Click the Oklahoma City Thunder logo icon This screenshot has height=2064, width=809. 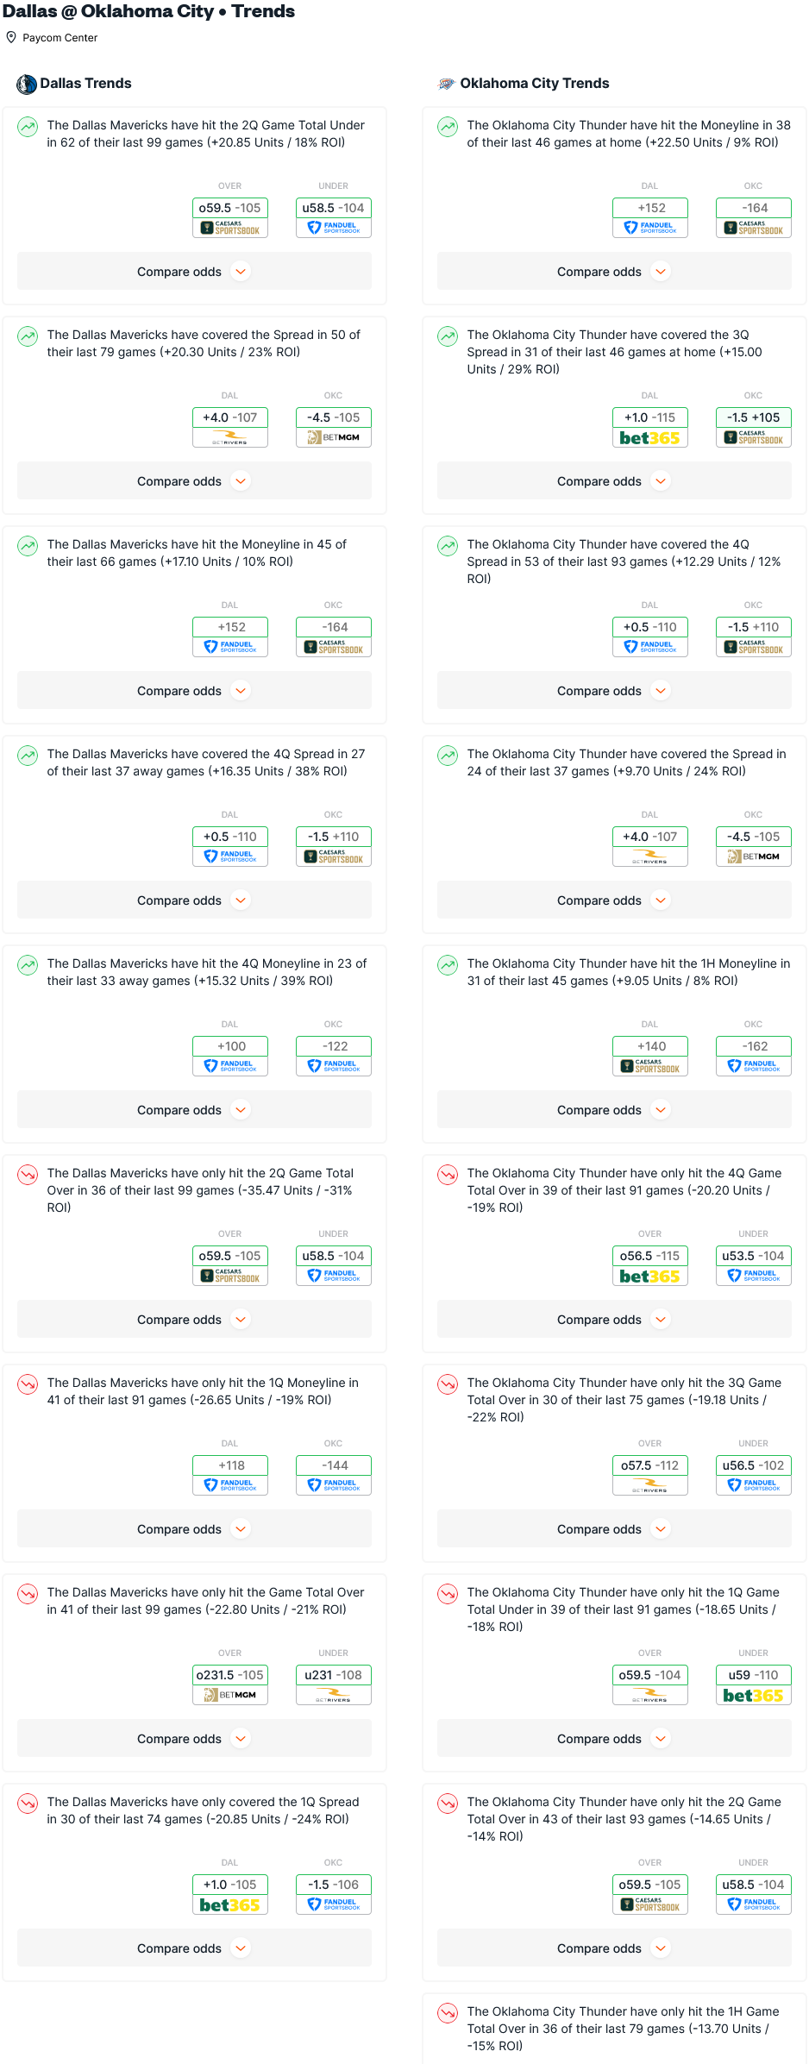coord(447,84)
